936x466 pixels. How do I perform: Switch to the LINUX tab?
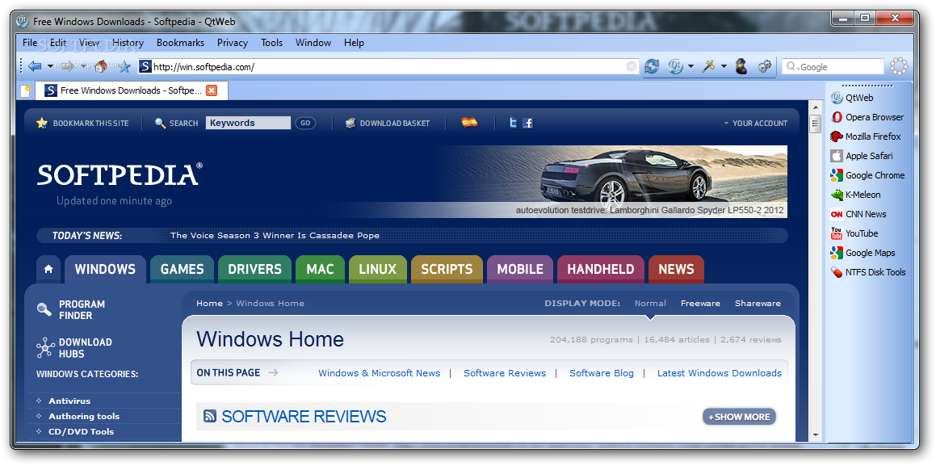pos(378,269)
